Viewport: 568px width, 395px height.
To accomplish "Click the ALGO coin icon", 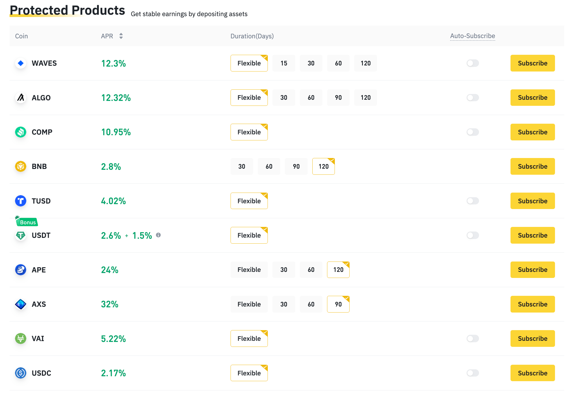I will click(21, 97).
